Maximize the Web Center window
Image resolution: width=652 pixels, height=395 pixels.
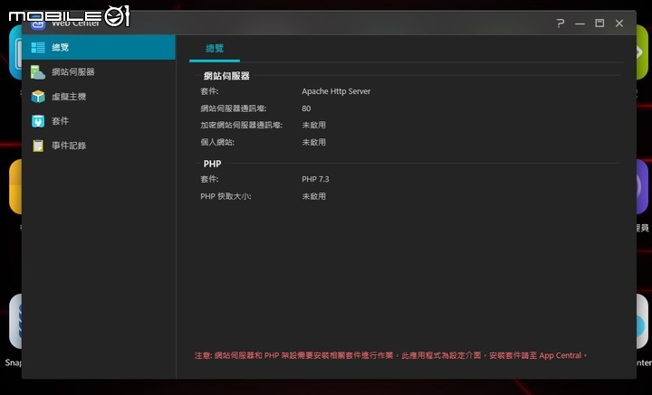[599, 24]
